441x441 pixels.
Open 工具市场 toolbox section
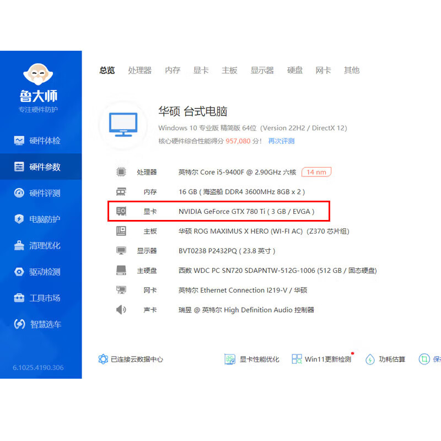(x=38, y=298)
